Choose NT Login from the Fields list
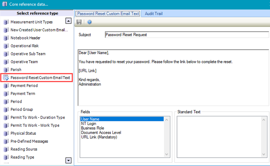 tap(89, 124)
